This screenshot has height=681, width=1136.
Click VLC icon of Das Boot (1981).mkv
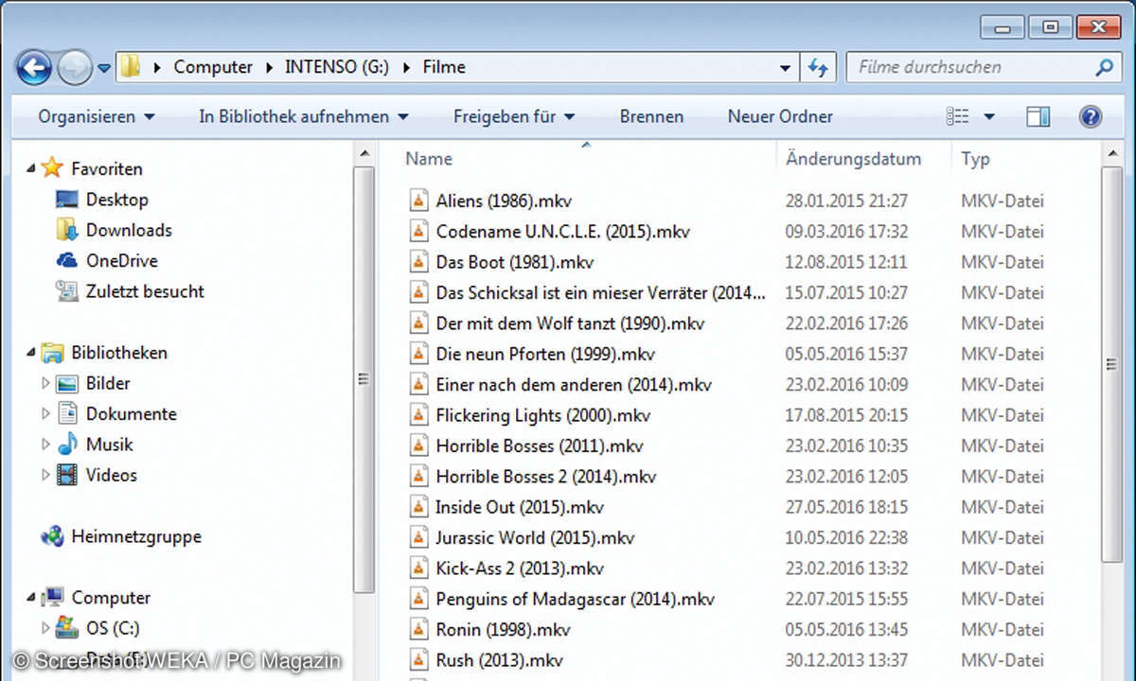(419, 262)
